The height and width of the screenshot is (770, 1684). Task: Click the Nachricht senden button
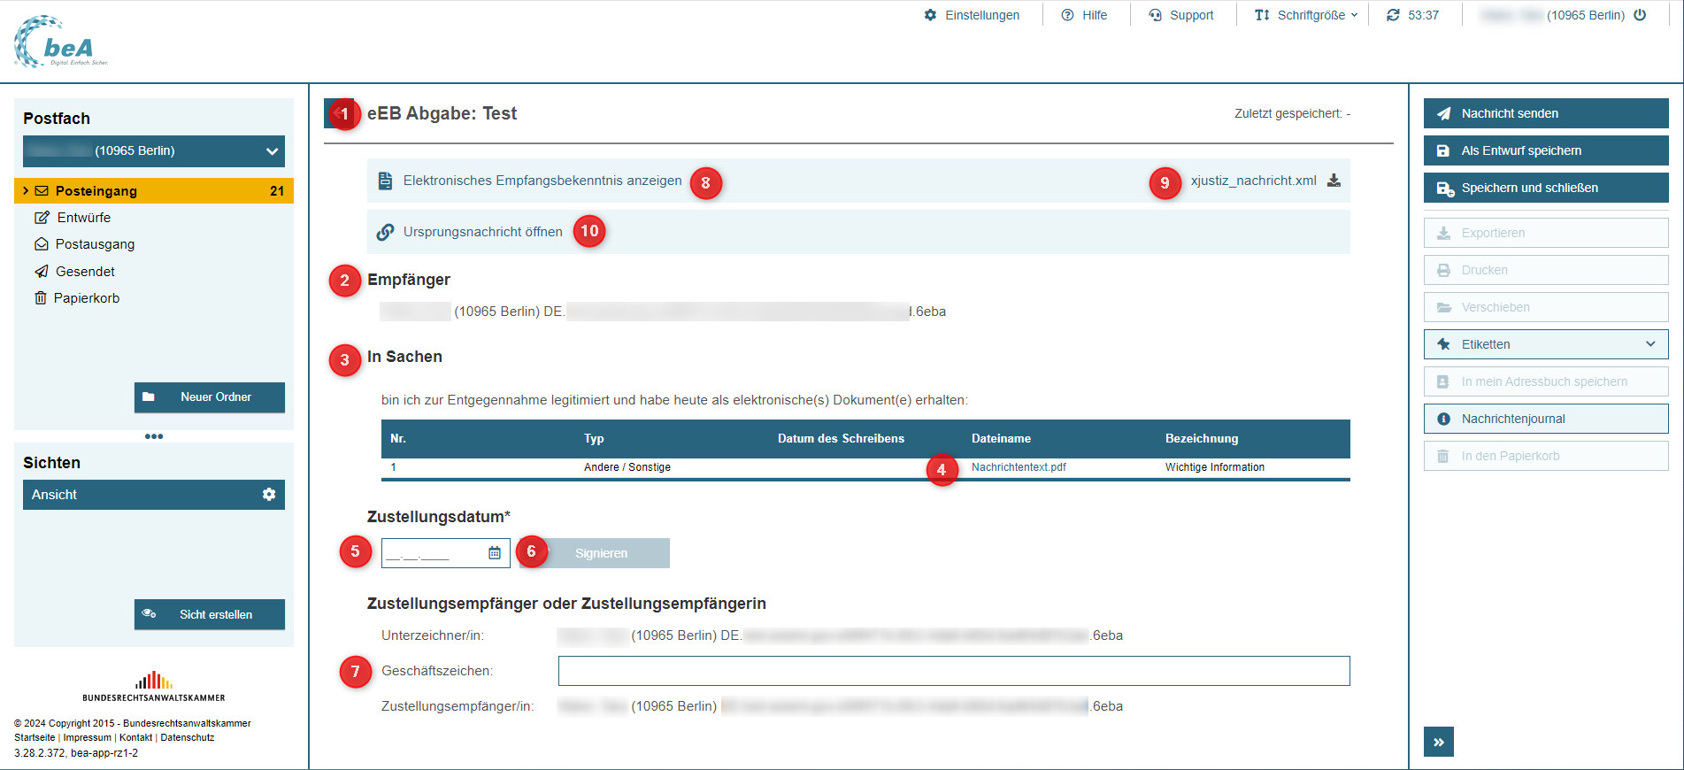tap(1545, 113)
